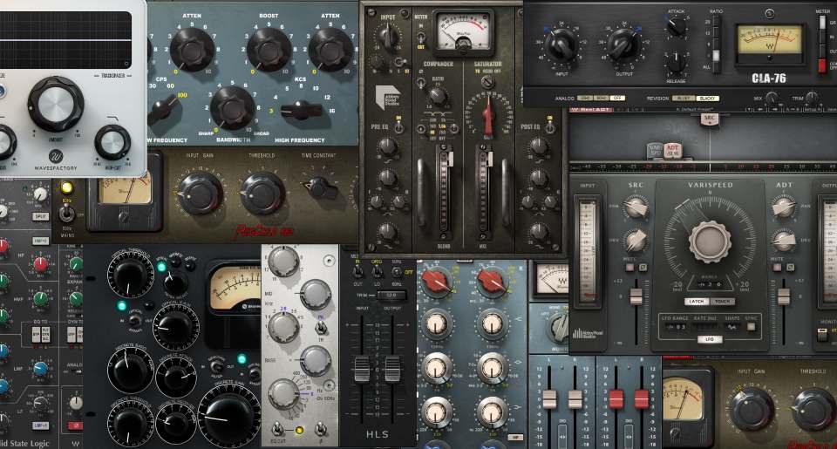Click the Threshold knob next to Input Gain
This screenshot has width=837, height=449.
pos(263,193)
